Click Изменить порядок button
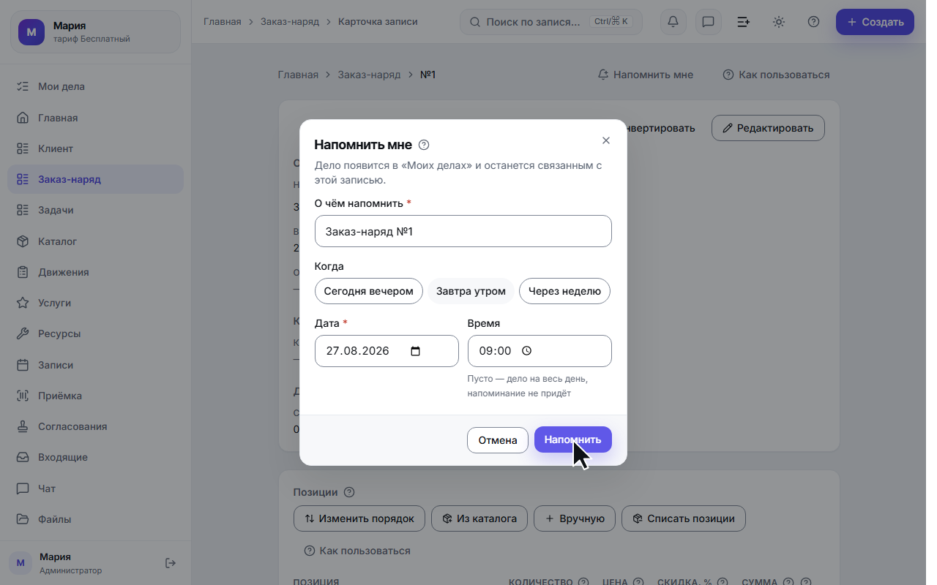Viewport: 937px width, 585px height. (x=359, y=518)
